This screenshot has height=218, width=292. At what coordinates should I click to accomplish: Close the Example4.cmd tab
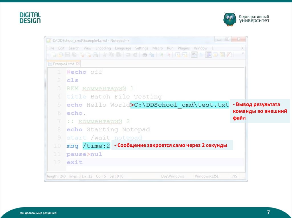(77, 64)
